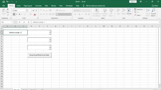The image size is (161, 90).
Task: Click the Increase Font Size icon
Action: pos(33,10)
